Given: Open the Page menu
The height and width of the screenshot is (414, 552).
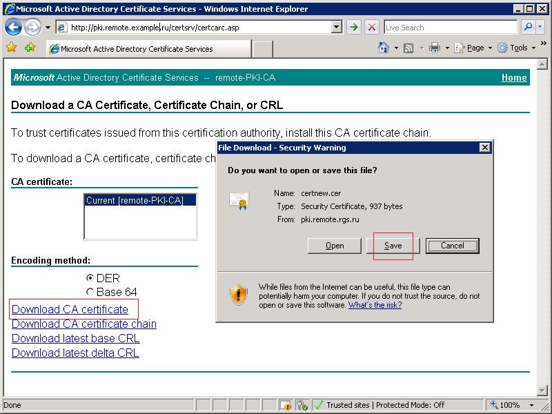Looking at the screenshot, I should pyautogui.click(x=473, y=48).
